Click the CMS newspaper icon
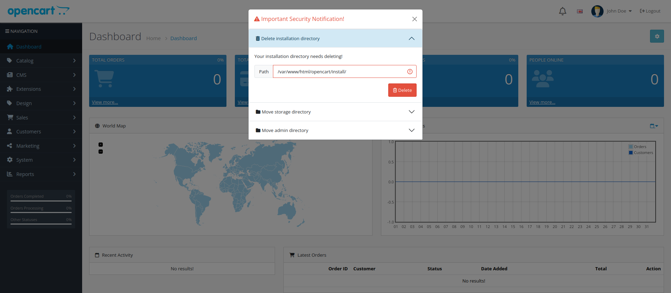 [x=10, y=75]
